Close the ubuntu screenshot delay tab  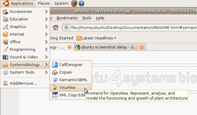(142, 47)
